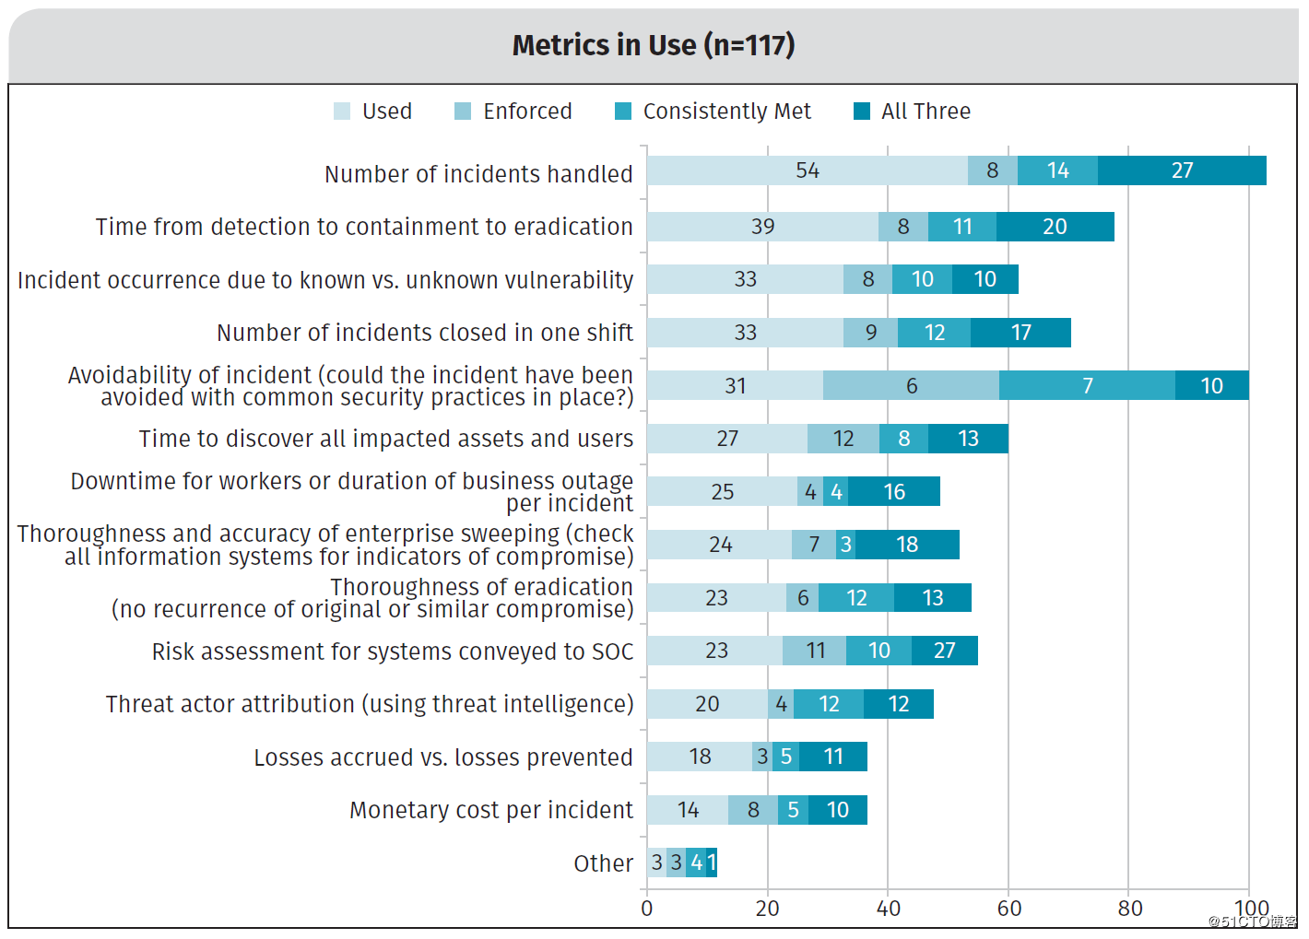Click the Other category label

point(603,863)
